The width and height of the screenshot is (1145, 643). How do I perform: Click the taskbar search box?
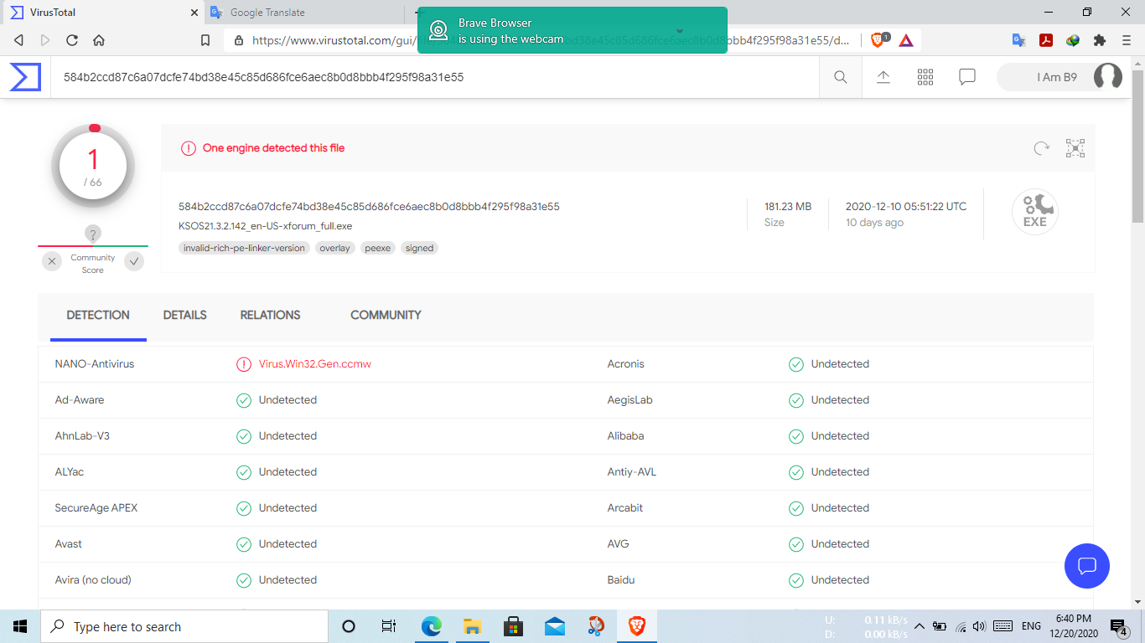coord(184,626)
